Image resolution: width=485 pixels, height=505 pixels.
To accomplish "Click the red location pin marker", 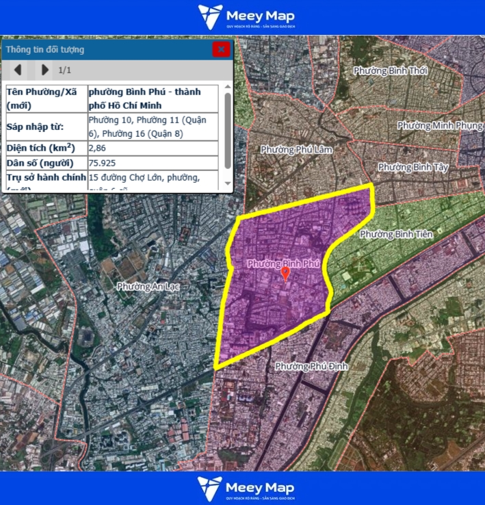I will [286, 274].
